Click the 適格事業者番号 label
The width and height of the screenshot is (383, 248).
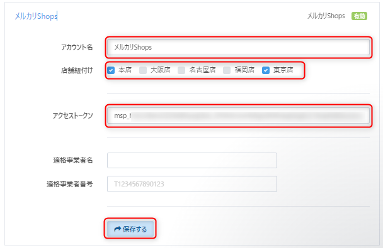(x=70, y=184)
